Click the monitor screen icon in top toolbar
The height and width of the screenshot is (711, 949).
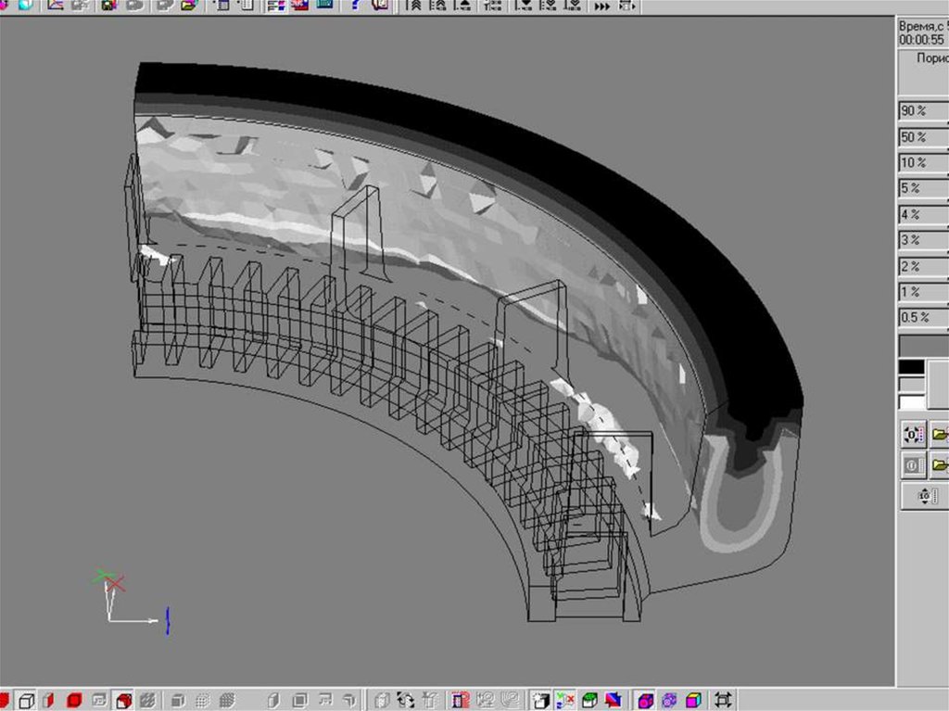tap(324, 5)
